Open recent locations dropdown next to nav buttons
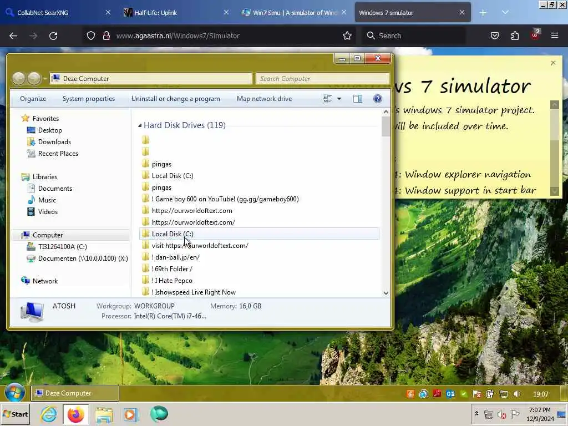This screenshot has width=568, height=426. coord(45,78)
